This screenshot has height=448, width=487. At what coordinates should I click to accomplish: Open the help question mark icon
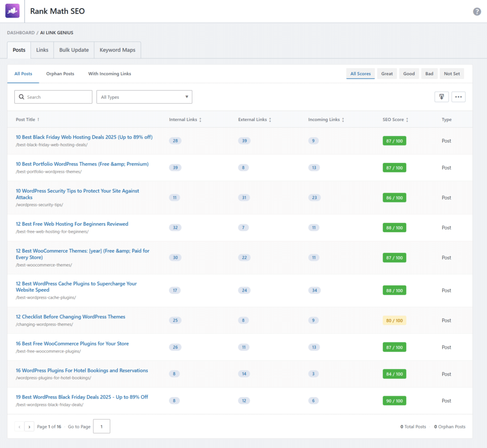pos(477,11)
